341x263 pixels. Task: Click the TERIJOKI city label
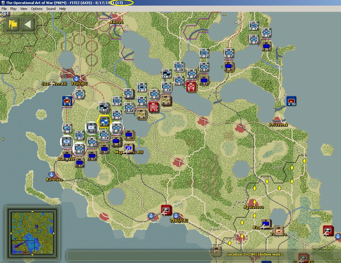(x=179, y=221)
